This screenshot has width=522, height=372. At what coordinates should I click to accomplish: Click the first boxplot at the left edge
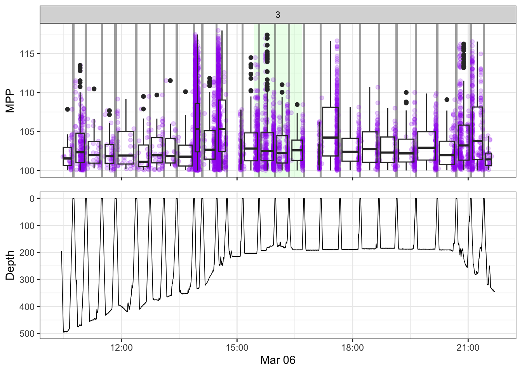(67, 156)
